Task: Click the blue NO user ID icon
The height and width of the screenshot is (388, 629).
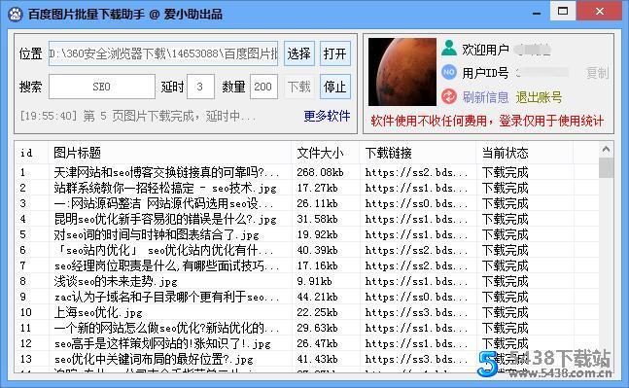Action: (x=449, y=72)
